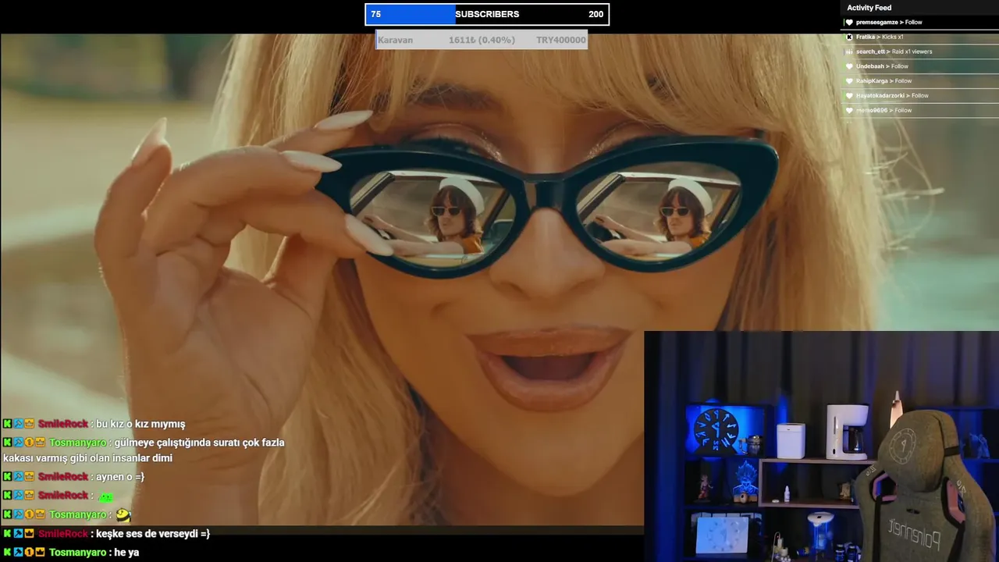The width and height of the screenshot is (999, 562).
Task: Click gold number-1 badge on 'gülmeye çalıştığında' message
Action: (x=29, y=443)
